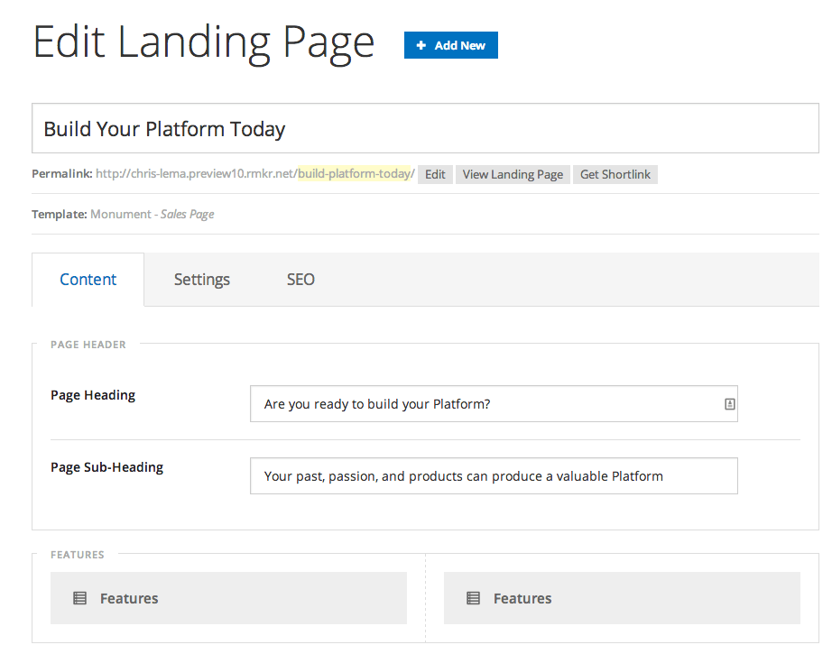Screen dimensions: 832x654
Task: Click into the landing page title field
Action: click(426, 129)
